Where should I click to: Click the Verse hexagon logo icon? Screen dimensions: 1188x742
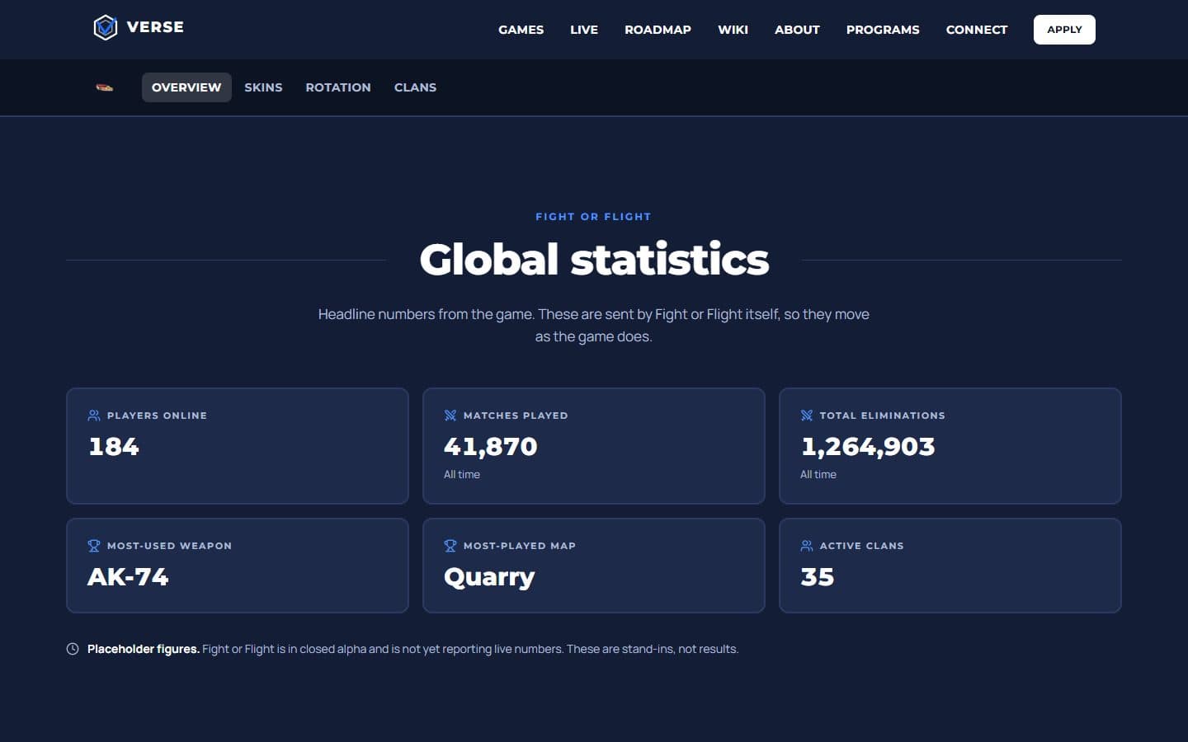pos(106,27)
